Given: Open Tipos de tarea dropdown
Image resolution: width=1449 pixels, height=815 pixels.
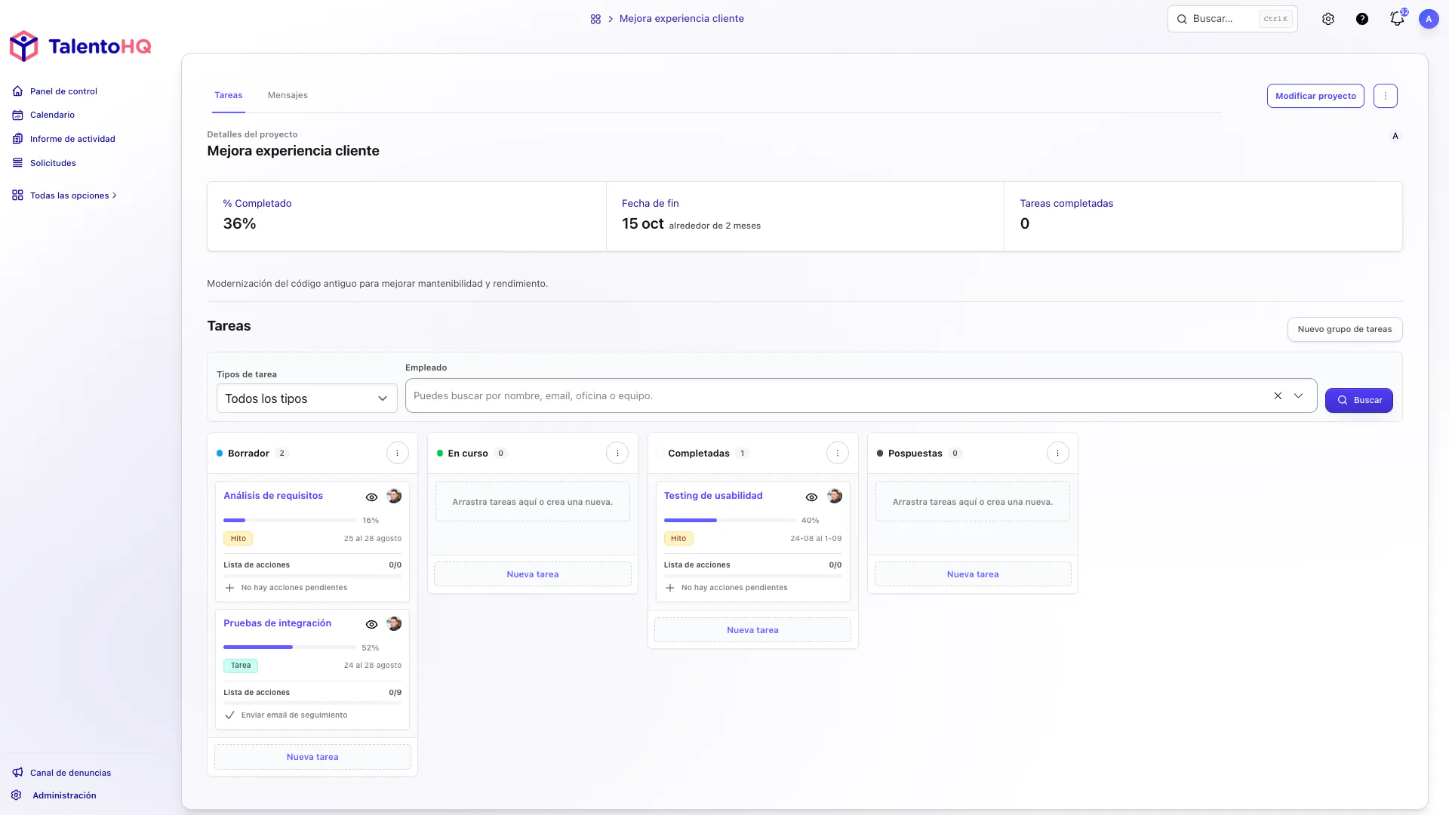Looking at the screenshot, I should [307, 398].
